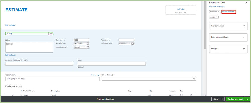This screenshot has height=103, width=251.
Task: Click the Review and send button
Action: [x=235, y=99]
